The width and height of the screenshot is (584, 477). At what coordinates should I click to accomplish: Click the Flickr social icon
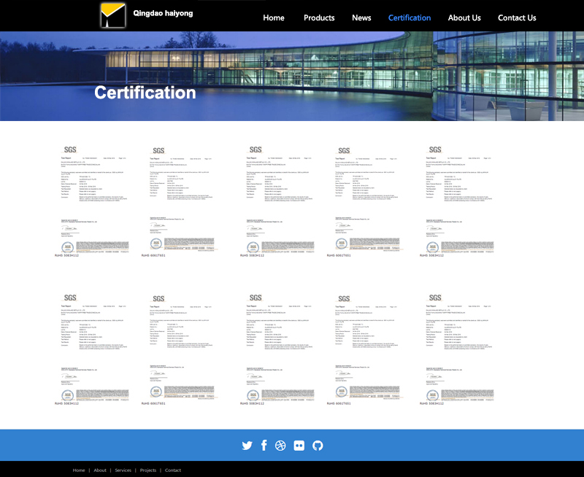pyautogui.click(x=299, y=446)
